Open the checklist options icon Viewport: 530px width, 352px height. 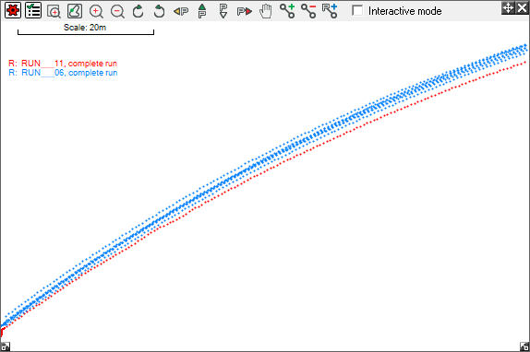coord(33,10)
